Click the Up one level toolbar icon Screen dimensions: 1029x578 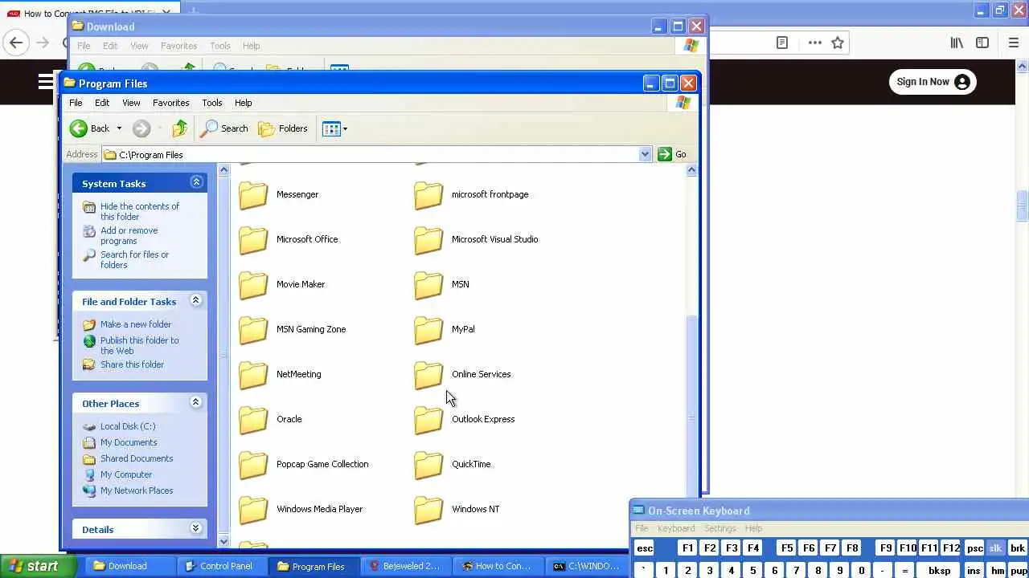(x=180, y=128)
